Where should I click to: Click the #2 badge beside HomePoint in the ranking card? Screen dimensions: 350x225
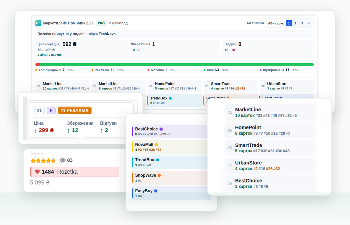229,130
